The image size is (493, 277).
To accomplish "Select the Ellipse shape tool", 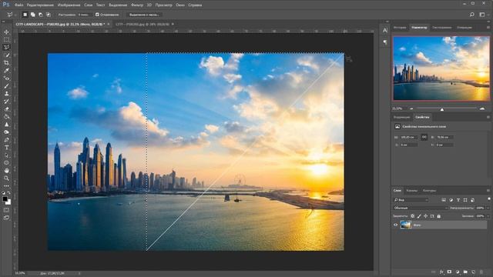I will [x=6, y=163].
